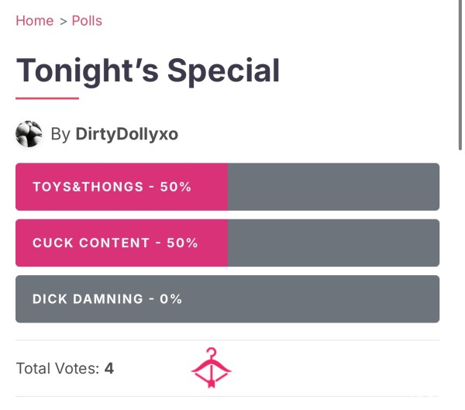Image resolution: width=465 pixels, height=410 pixels.
Task: Open the Polls breadcrumb link
Action: [x=87, y=21]
